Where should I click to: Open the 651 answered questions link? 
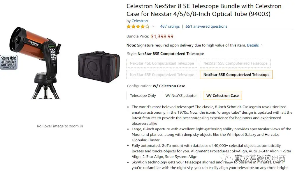[206, 26]
